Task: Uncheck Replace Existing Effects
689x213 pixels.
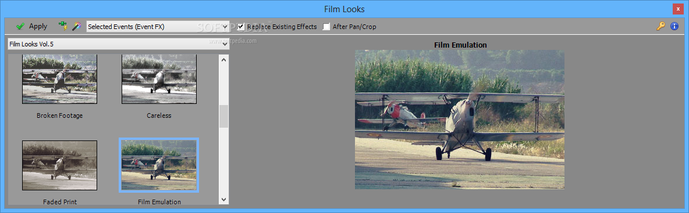Action: (x=241, y=27)
